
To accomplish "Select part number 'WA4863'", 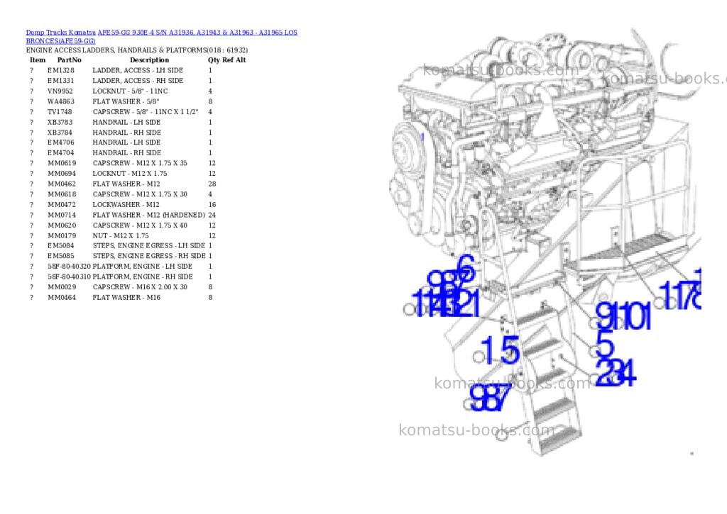I will point(61,101).
